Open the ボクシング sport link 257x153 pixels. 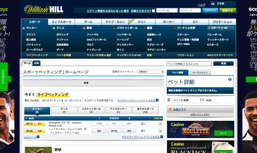pos(62,34)
